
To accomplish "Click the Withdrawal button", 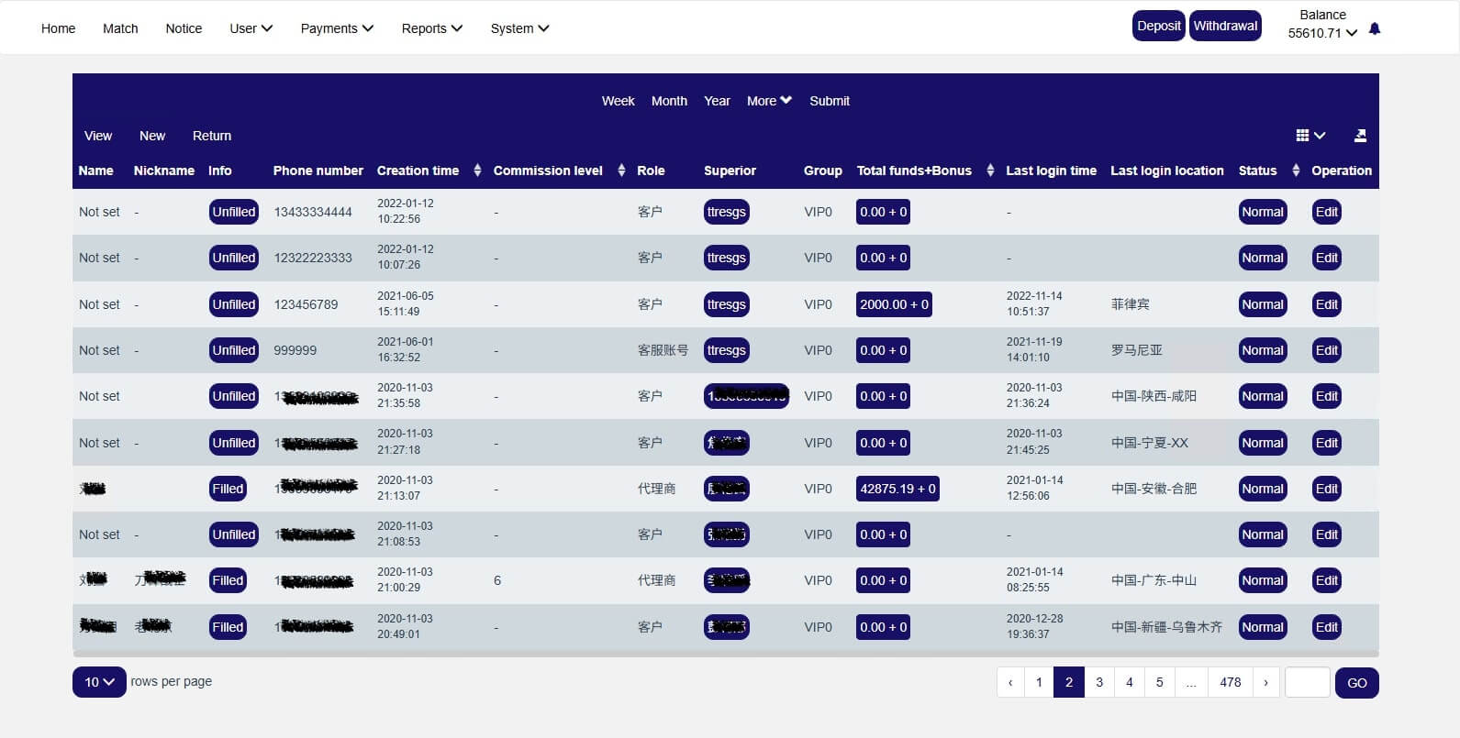I will tap(1225, 26).
